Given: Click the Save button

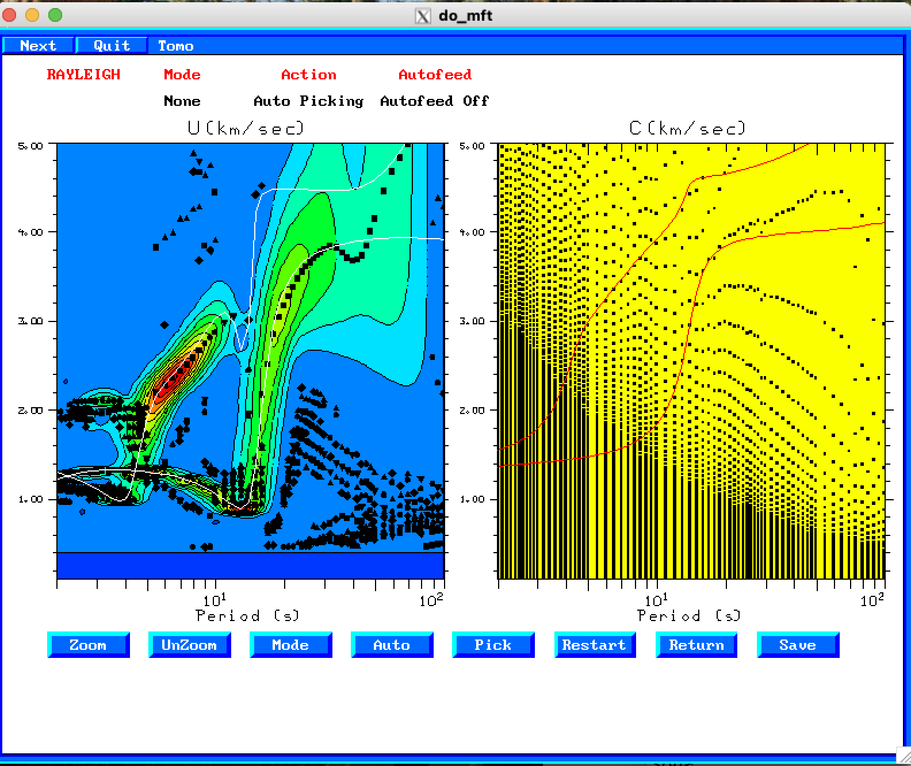Looking at the screenshot, I should tap(798, 645).
